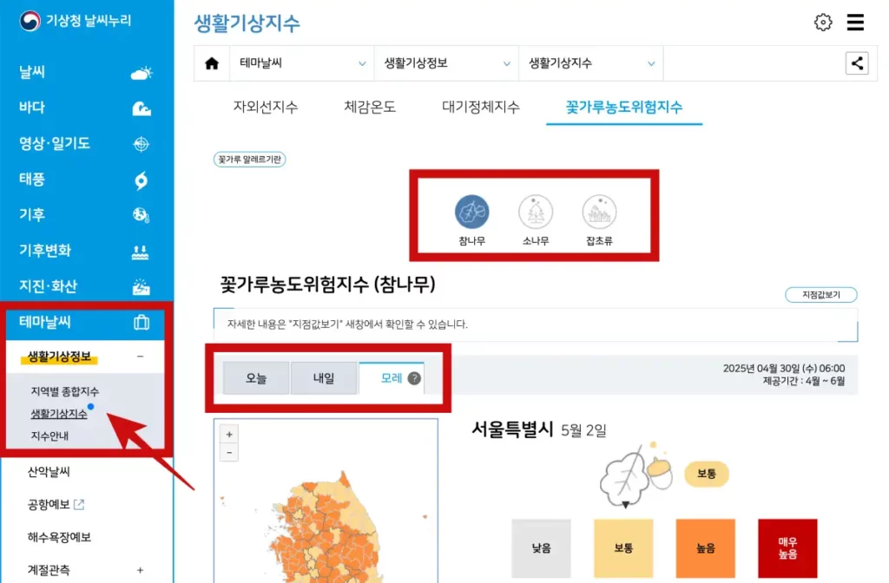Click the 지점값보기 button
Image resolution: width=889 pixels, height=583 pixels.
pos(821,295)
